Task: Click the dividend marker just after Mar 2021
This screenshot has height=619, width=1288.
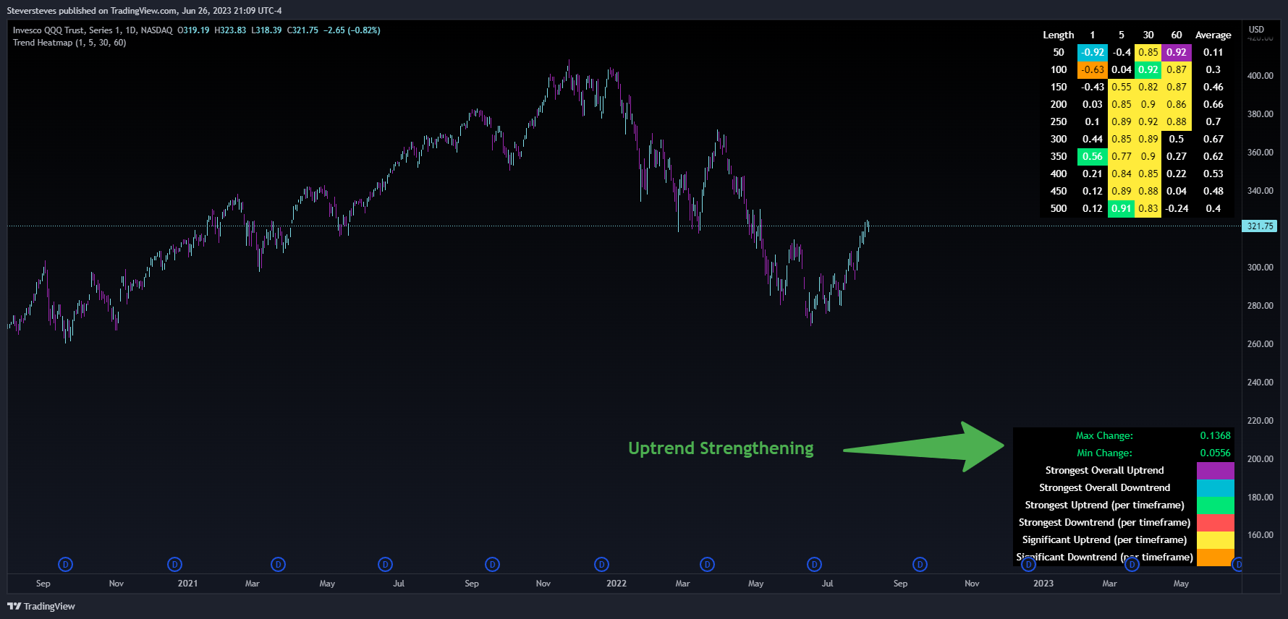Action: (x=278, y=564)
